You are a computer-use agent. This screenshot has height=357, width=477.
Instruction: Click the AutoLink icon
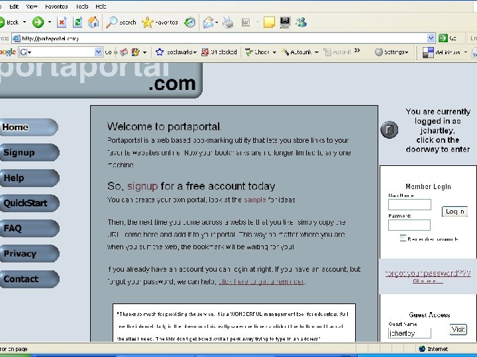tap(285, 52)
